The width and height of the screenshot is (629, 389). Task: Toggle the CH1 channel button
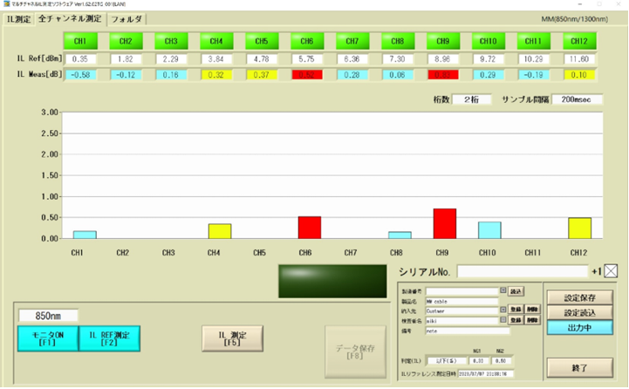(x=79, y=41)
